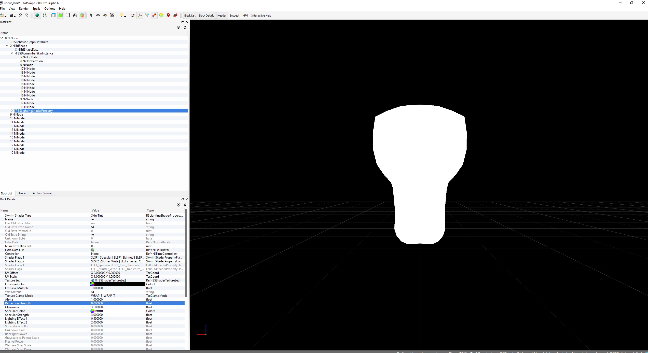Click the Undo arrow icon

20,16
